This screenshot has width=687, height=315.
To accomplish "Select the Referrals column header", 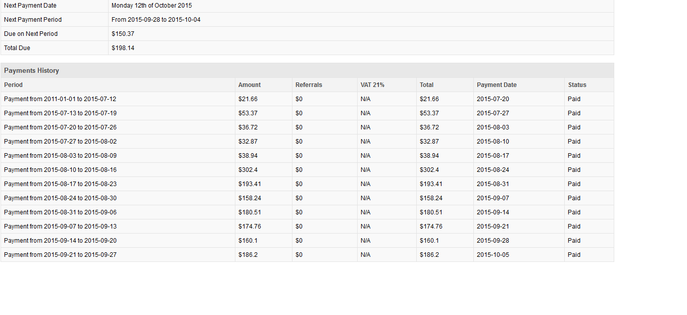I will [x=309, y=85].
